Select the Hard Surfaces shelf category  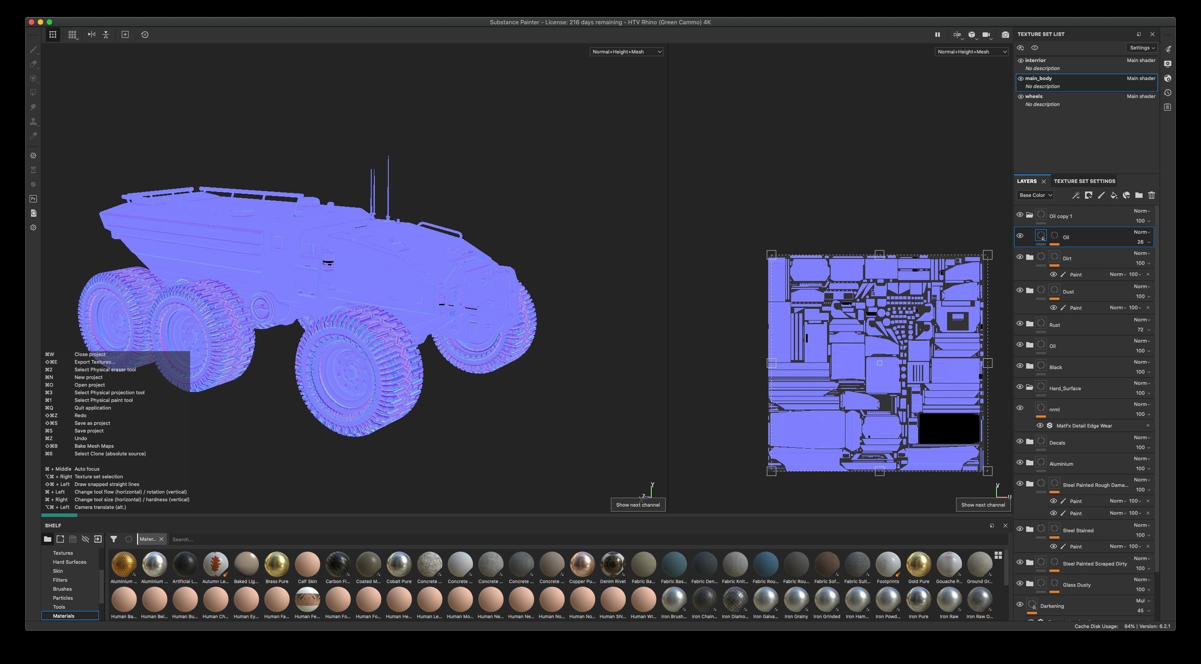70,562
